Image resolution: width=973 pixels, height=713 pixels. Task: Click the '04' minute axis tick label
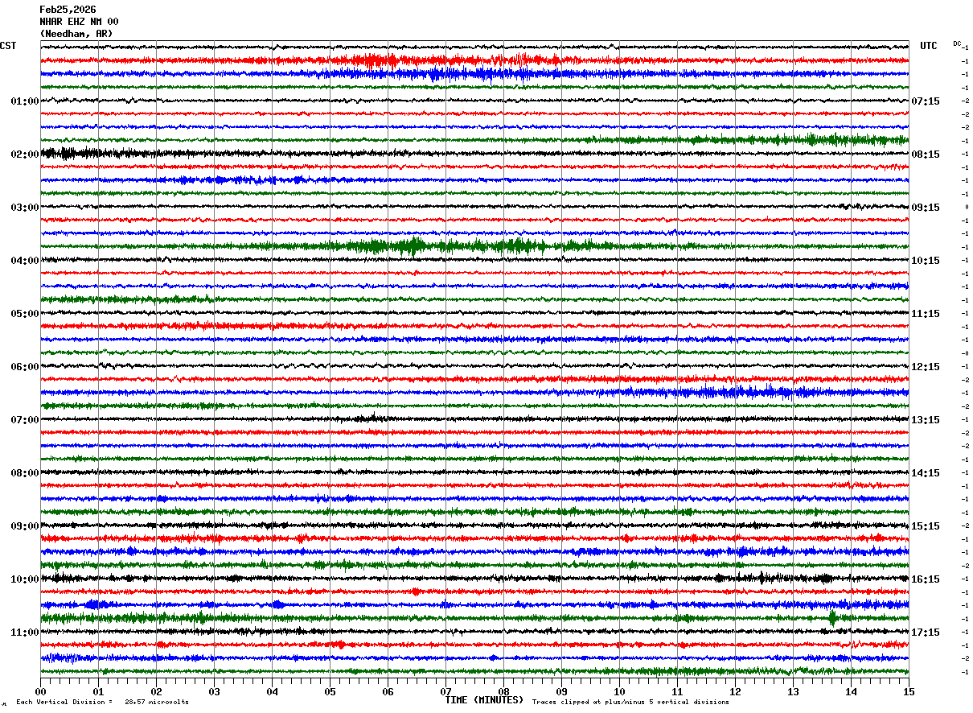(x=272, y=691)
